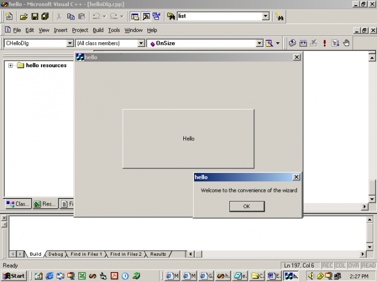Switch to the FileView workspace tab

coord(67,204)
